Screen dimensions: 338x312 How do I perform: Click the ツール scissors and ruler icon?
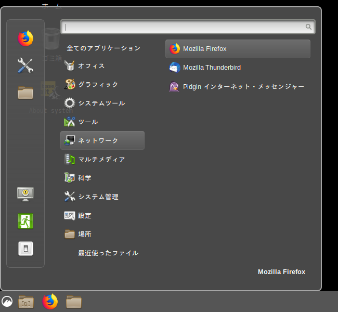69,122
